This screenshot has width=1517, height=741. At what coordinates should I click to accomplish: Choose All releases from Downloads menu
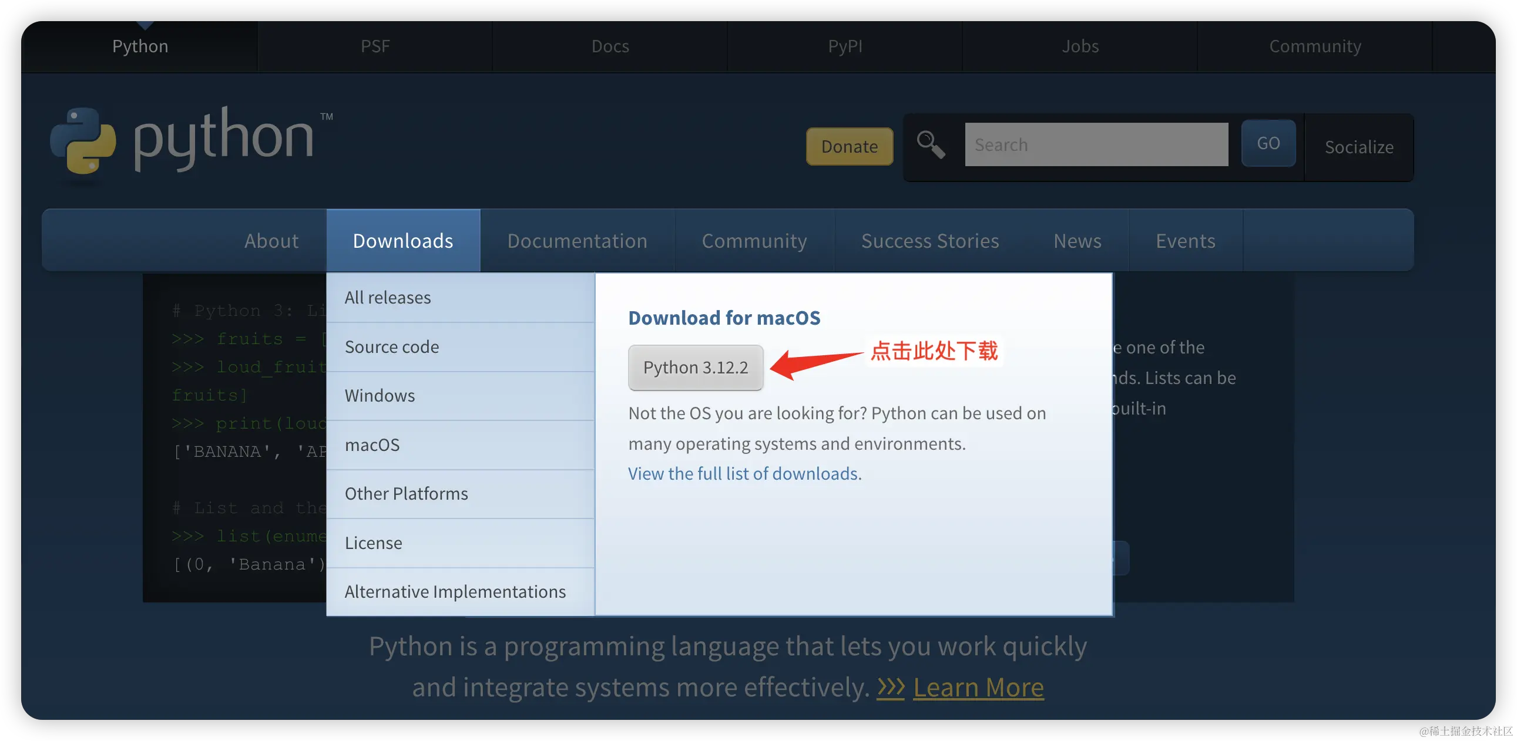460,297
